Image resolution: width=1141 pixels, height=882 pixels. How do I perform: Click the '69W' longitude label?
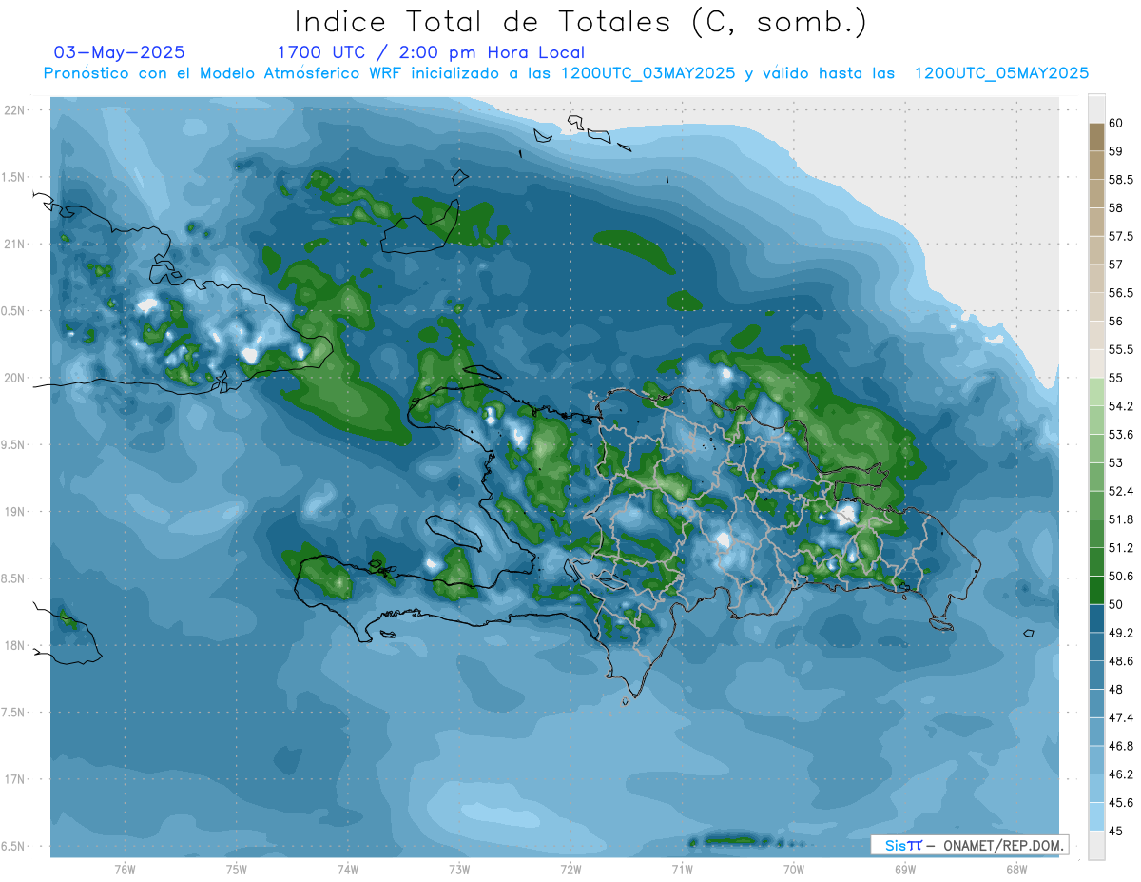(x=904, y=869)
